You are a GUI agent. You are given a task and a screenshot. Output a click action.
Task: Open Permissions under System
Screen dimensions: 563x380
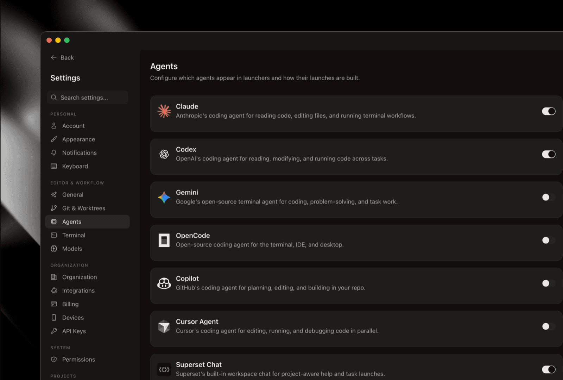78,359
